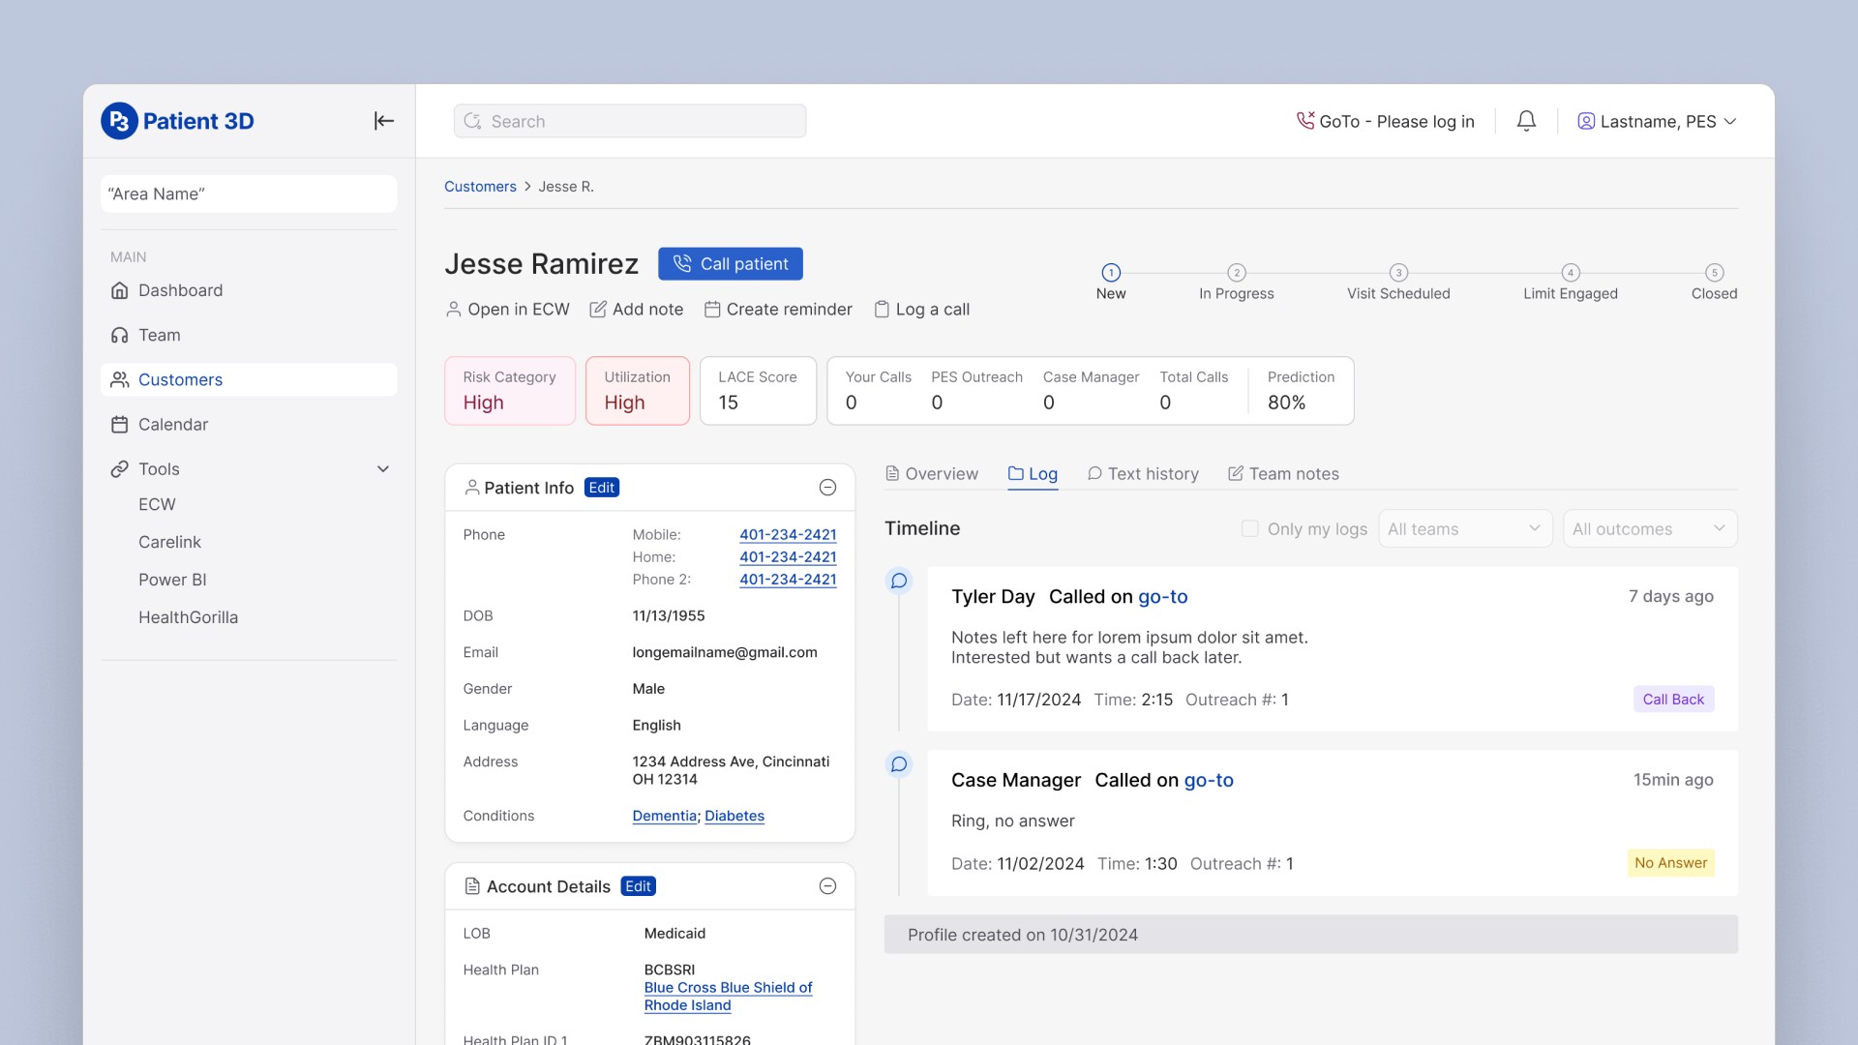Click Customers breadcrumb link
This screenshot has width=1858, height=1045.
pos(480,187)
